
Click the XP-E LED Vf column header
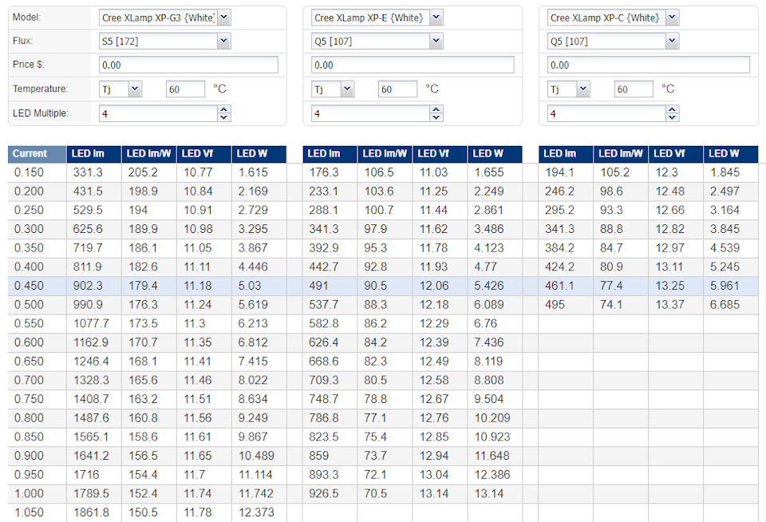click(440, 153)
